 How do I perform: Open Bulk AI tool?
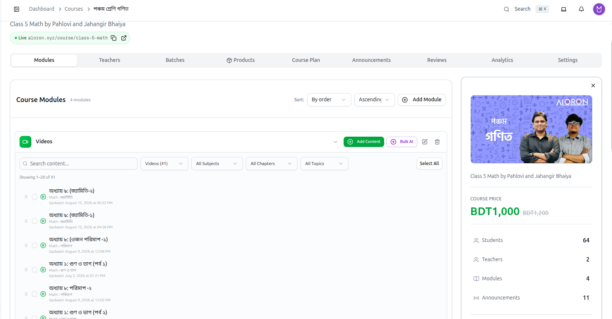click(x=402, y=142)
